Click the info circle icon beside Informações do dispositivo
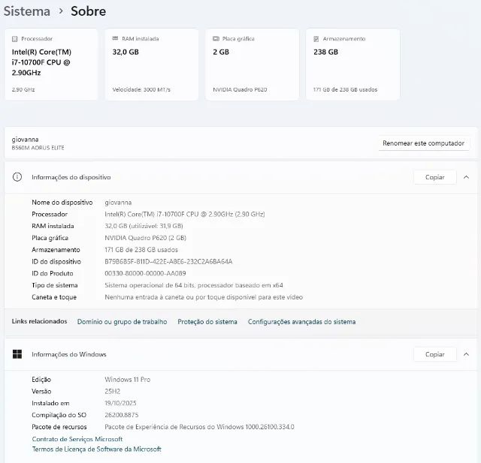Image resolution: width=481 pixels, height=463 pixels. coord(17,177)
